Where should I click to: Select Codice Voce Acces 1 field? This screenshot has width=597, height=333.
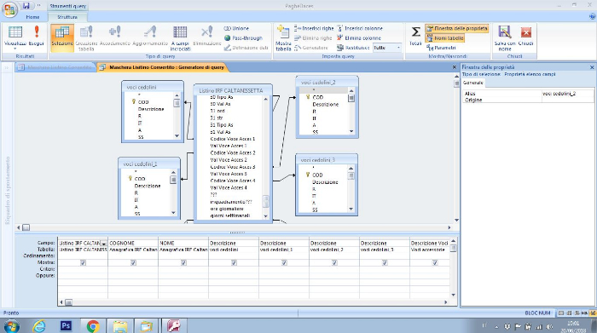pos(233,139)
